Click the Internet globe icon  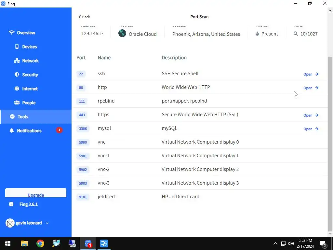(x=17, y=89)
